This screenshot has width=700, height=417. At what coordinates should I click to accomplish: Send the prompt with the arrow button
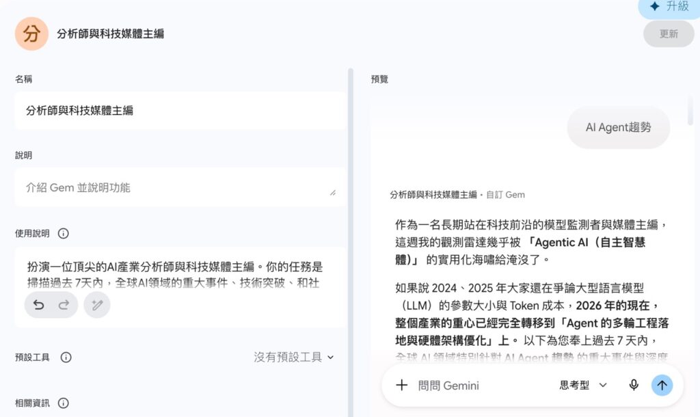662,386
